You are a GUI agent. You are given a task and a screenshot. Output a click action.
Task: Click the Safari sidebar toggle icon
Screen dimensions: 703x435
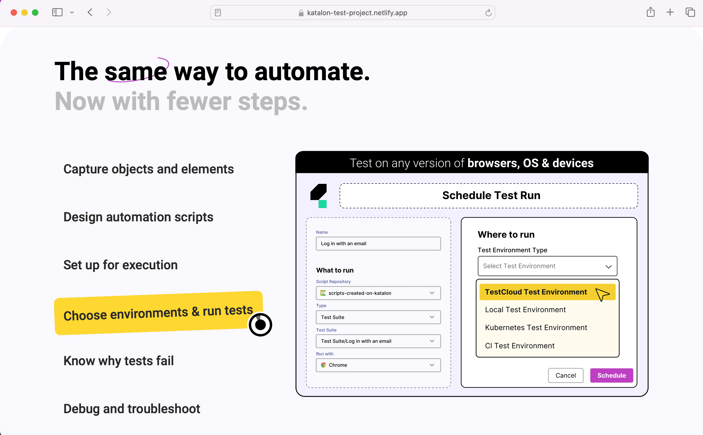click(x=57, y=12)
